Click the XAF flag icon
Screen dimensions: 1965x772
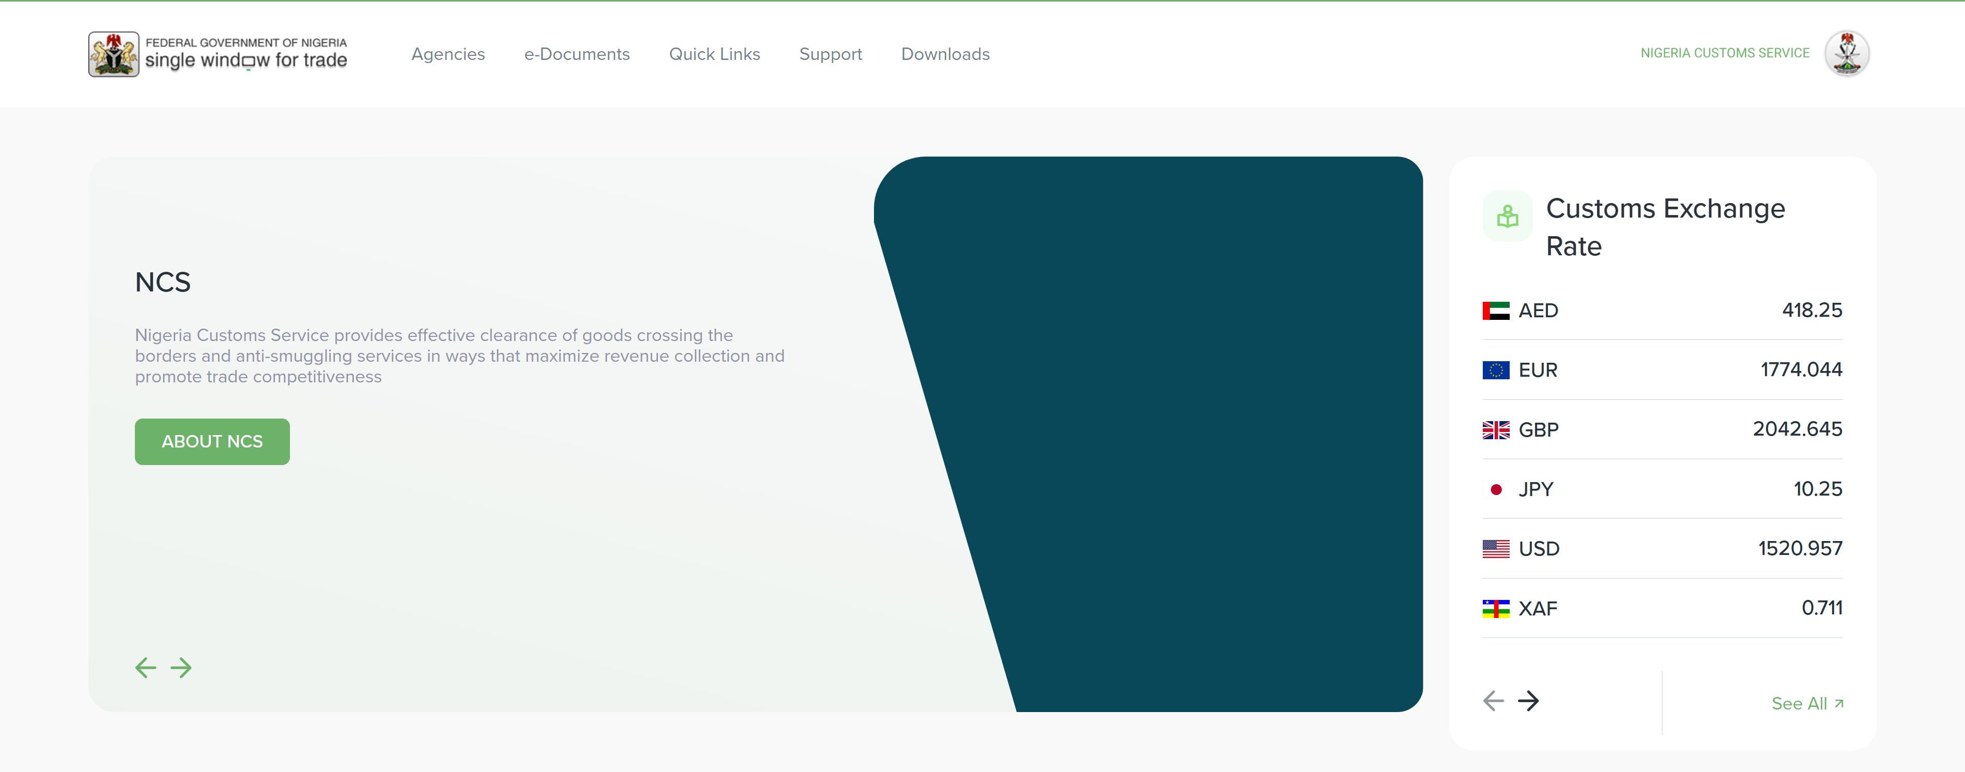click(x=1496, y=608)
